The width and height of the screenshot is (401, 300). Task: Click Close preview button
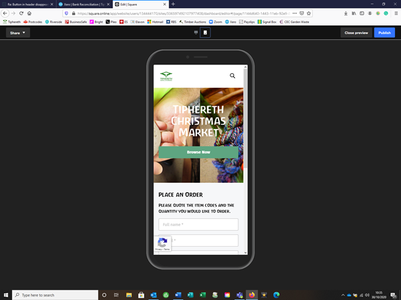[x=356, y=33]
